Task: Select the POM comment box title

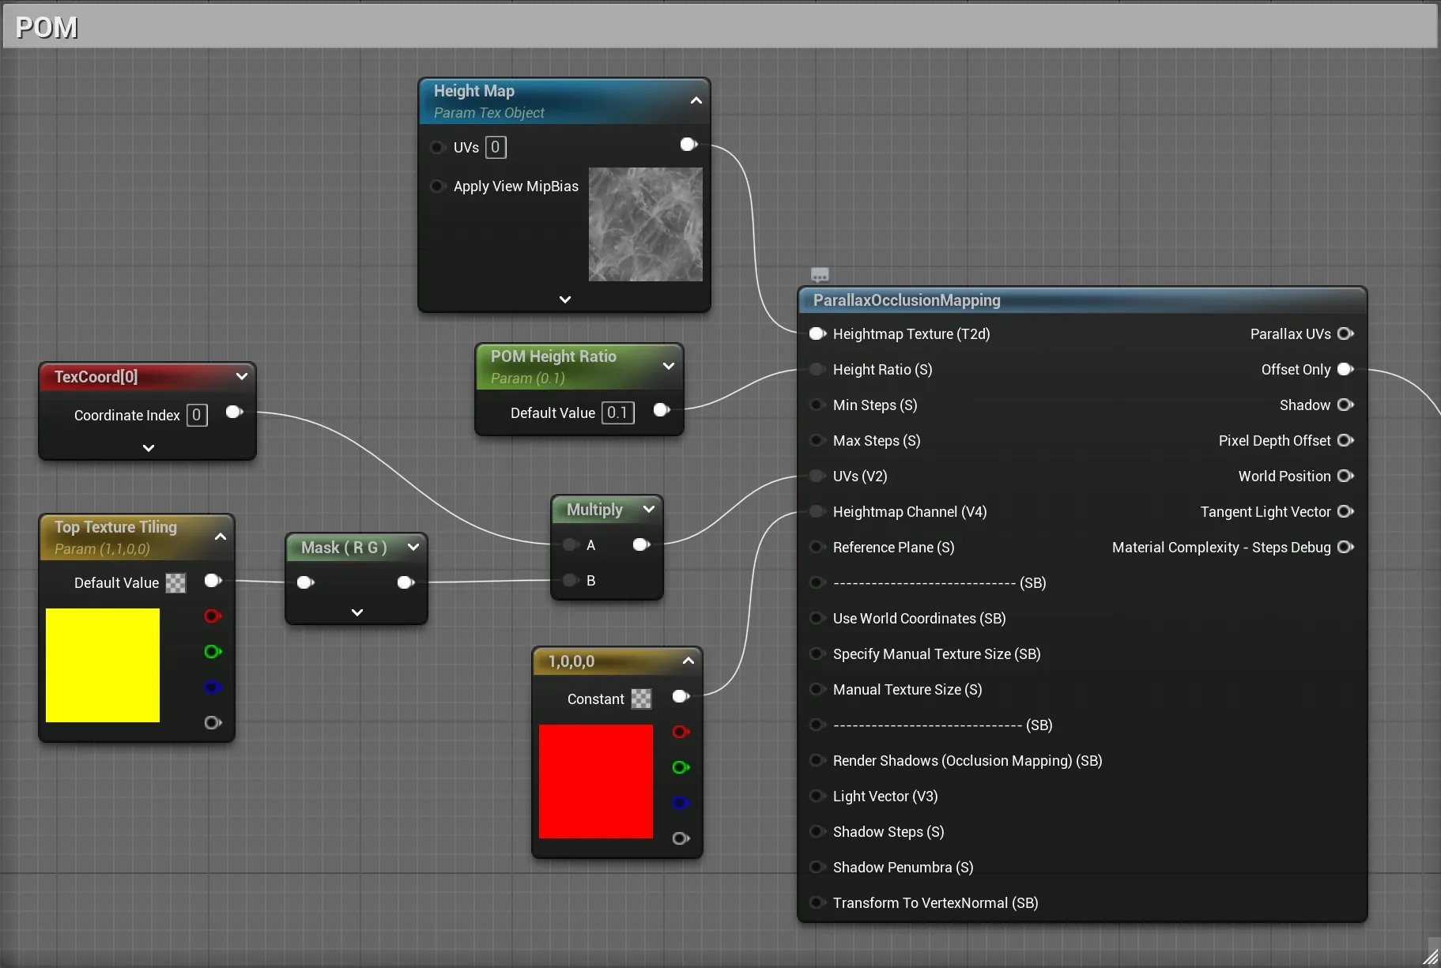Action: (x=47, y=28)
